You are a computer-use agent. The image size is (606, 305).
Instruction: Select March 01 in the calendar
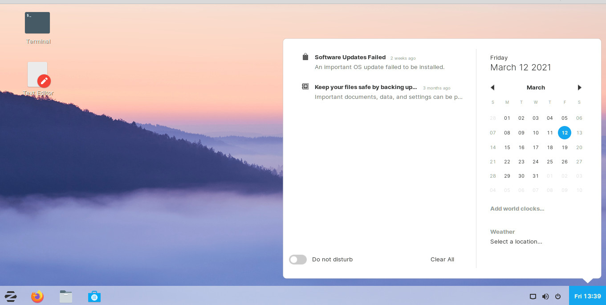coord(507,118)
